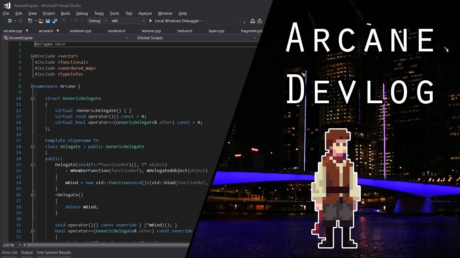Open the Debug menu
The height and width of the screenshot is (258, 460).
(x=82, y=13)
